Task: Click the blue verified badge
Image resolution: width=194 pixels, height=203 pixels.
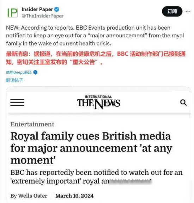Action: coord(57,9)
